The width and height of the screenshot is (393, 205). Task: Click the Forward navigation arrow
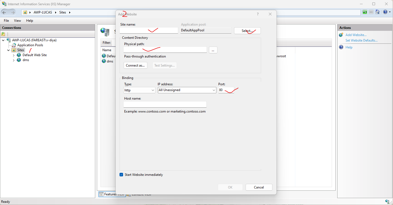coord(13,12)
